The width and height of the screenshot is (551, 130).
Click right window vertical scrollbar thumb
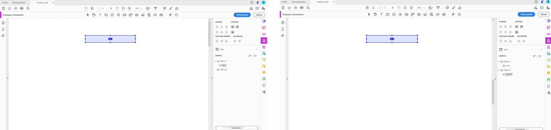tap(493, 92)
